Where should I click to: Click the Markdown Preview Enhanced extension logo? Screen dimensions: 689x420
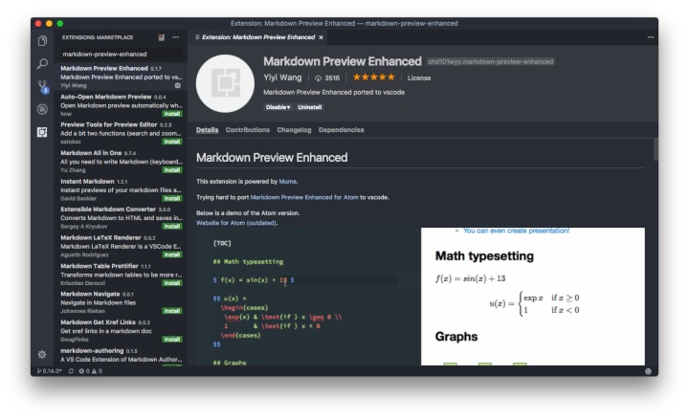pos(226,83)
